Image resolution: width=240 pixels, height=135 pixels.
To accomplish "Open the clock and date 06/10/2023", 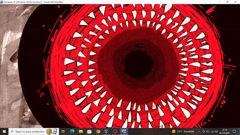I will [x=224, y=132].
